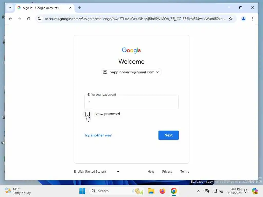Check the Show password checkbox
The width and height of the screenshot is (263, 197).
87,114
